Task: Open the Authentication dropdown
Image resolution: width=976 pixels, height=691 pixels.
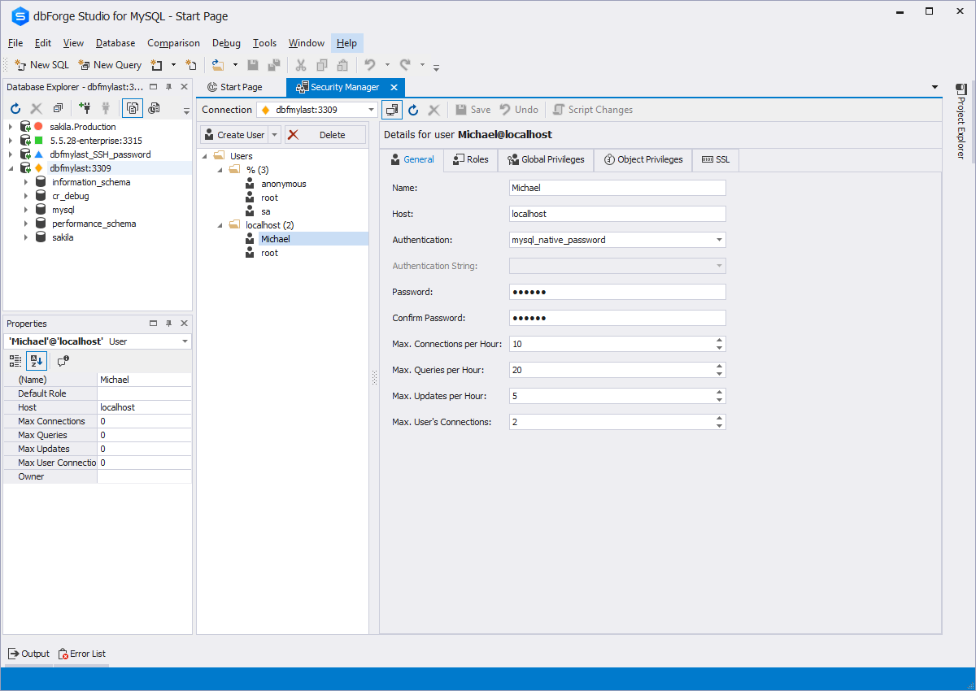Action: pyautogui.click(x=719, y=240)
